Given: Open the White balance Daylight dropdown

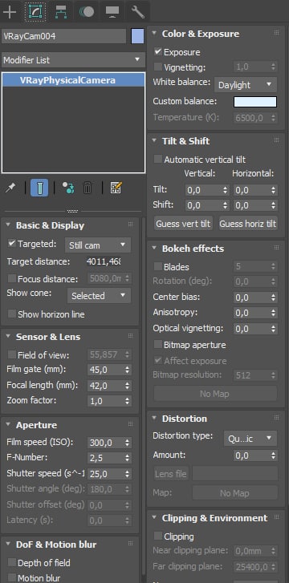Looking at the screenshot, I should pos(246,85).
